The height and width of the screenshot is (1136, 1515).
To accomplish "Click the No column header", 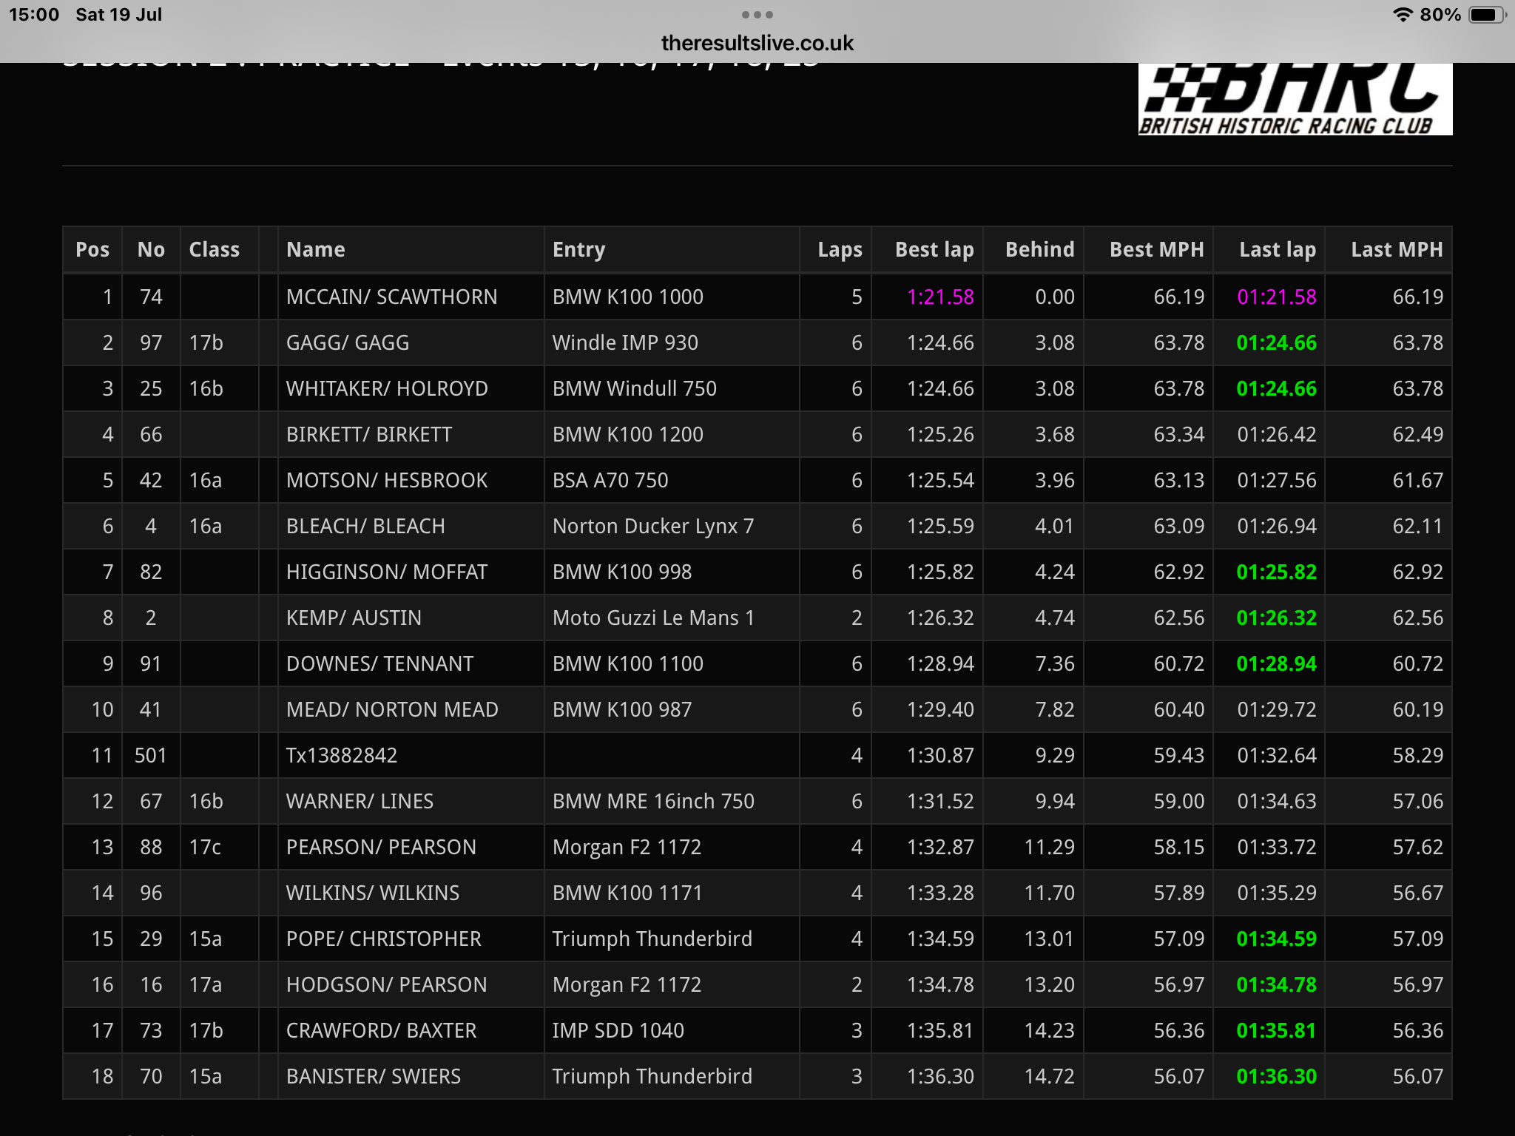I will [151, 250].
